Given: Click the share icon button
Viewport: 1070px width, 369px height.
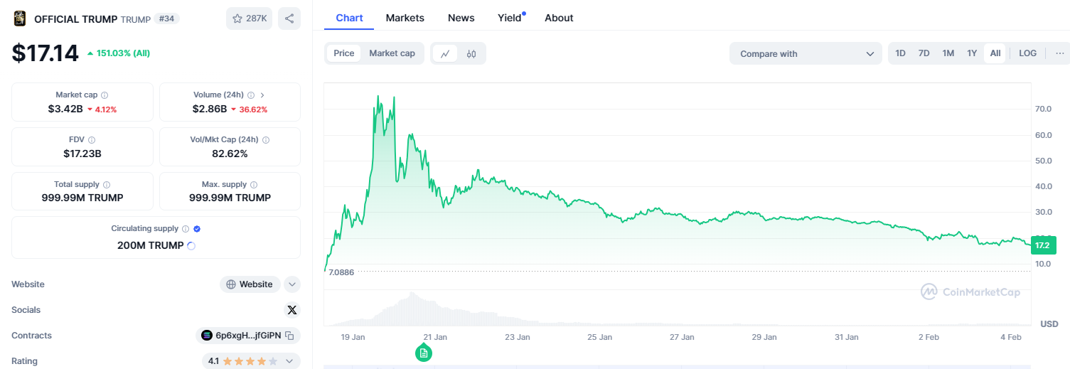Looking at the screenshot, I should (289, 18).
